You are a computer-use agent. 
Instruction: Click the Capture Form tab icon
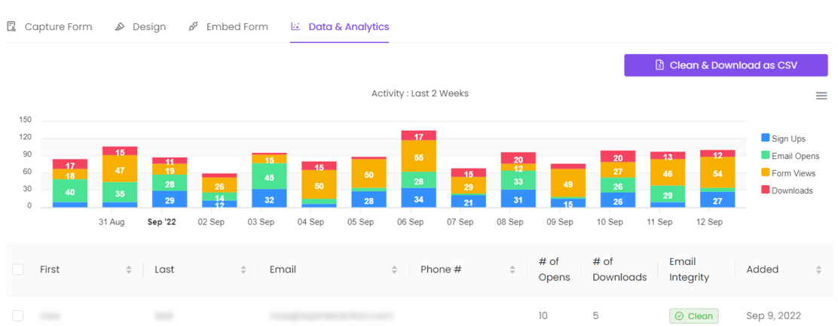[11, 26]
